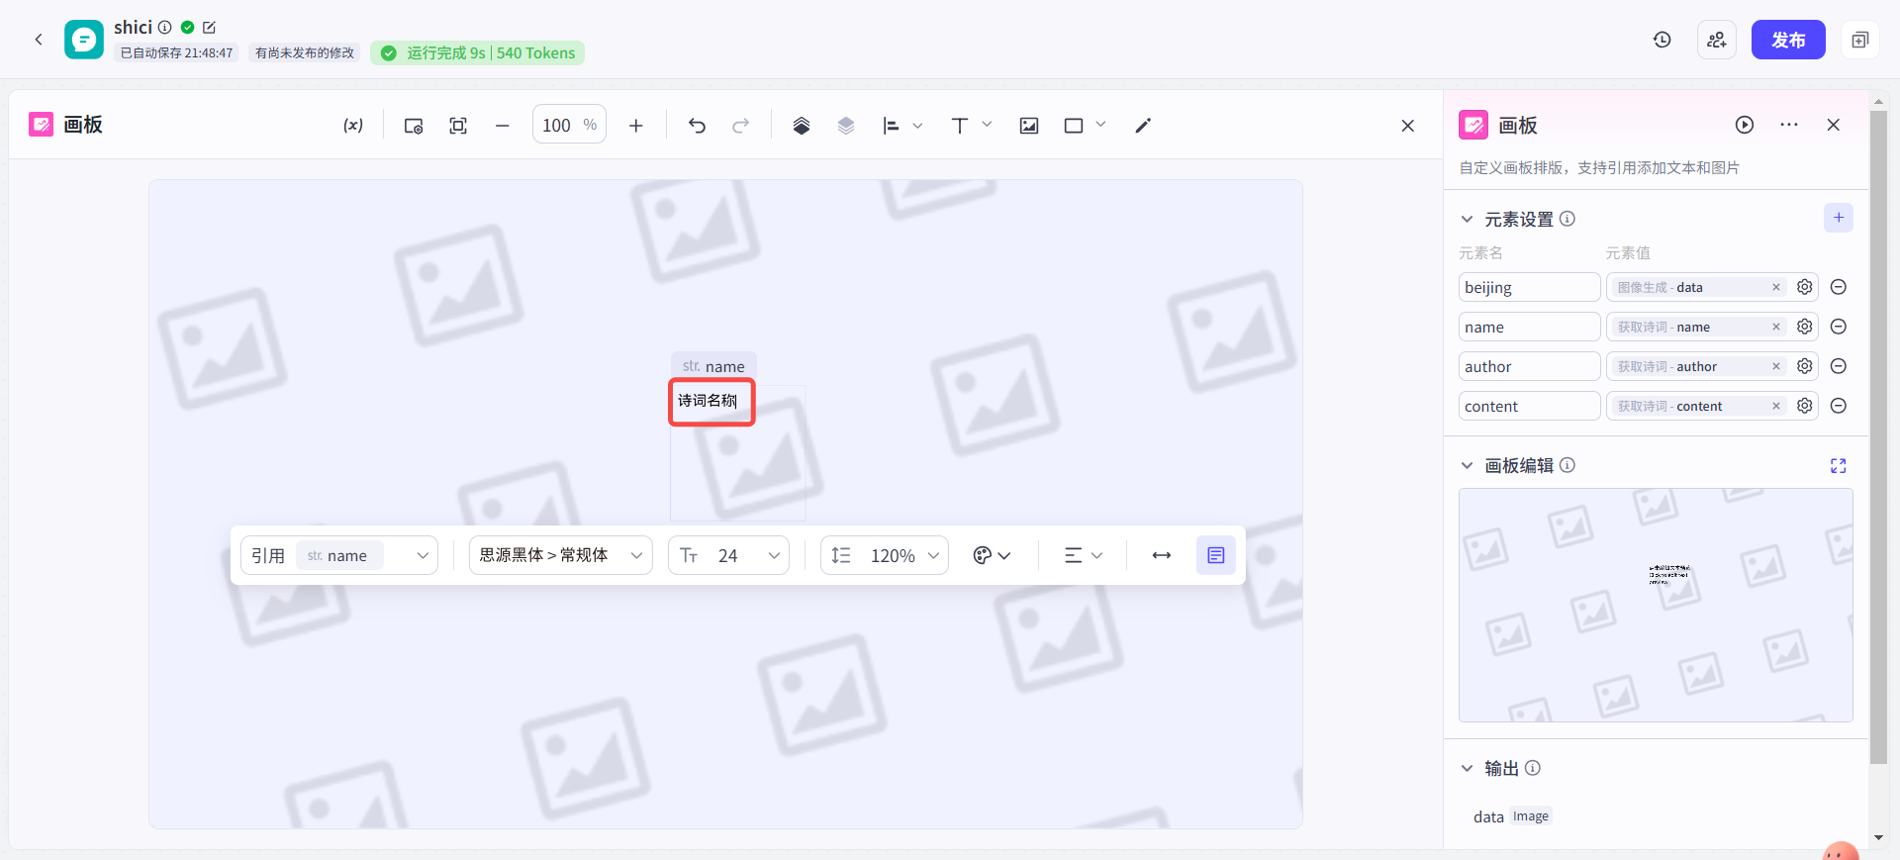Toggle the highlighted text box mode
Screen dimensions: 1900x860
click(x=1216, y=555)
